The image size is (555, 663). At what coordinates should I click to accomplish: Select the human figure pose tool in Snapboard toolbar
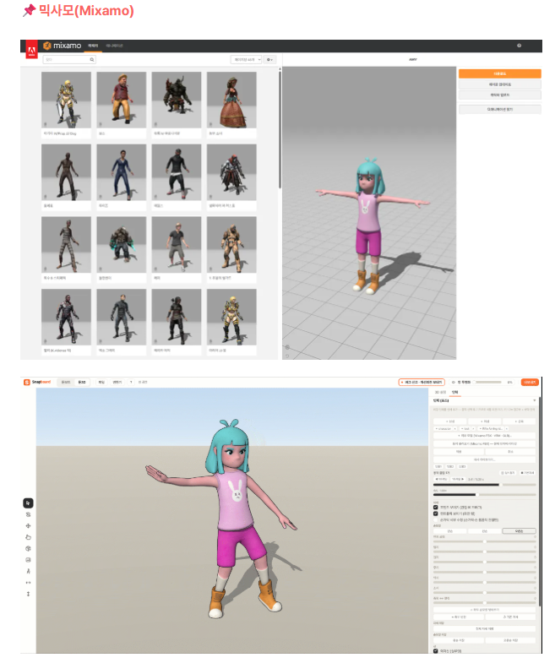click(28, 571)
